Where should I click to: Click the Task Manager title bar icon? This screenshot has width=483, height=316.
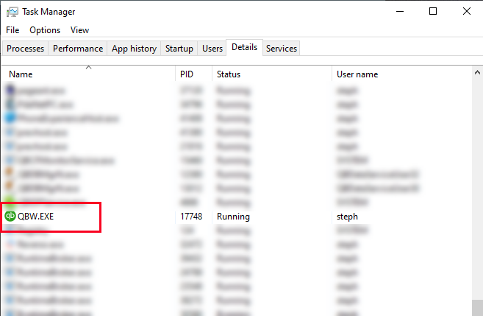tap(12, 12)
